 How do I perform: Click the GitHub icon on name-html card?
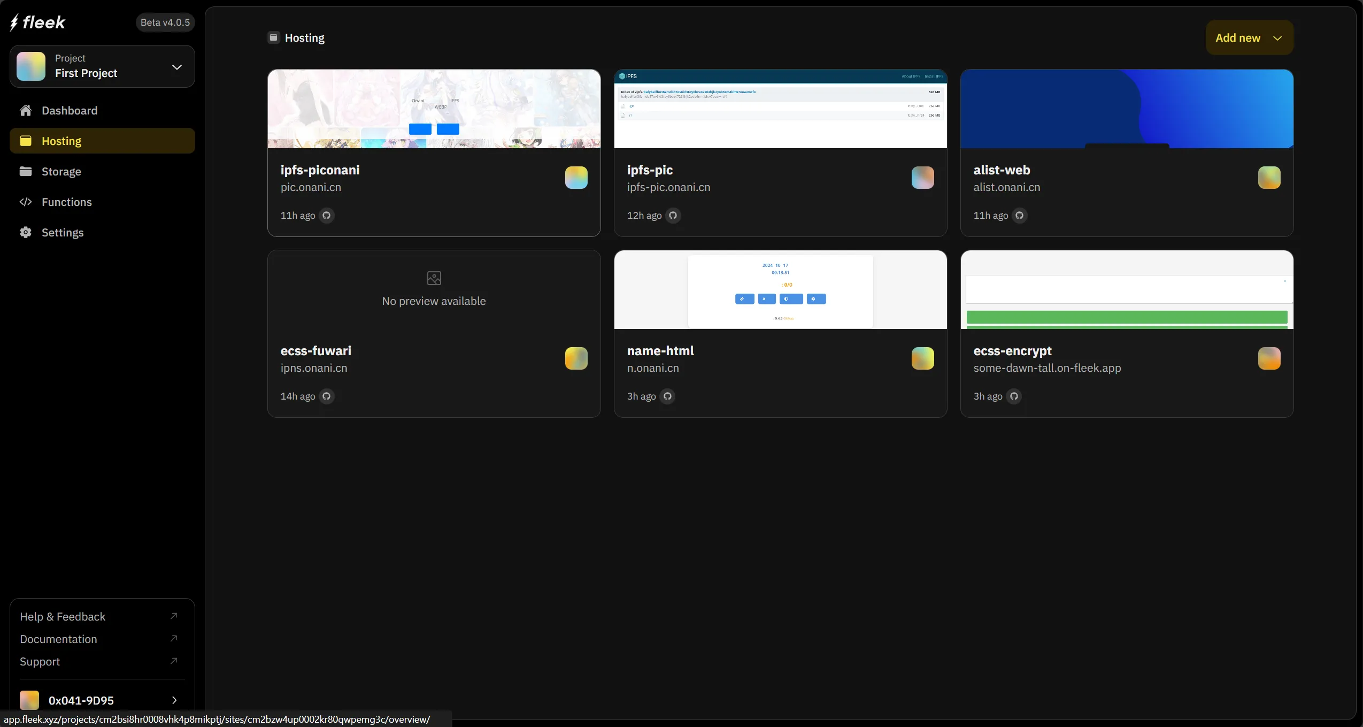667,396
